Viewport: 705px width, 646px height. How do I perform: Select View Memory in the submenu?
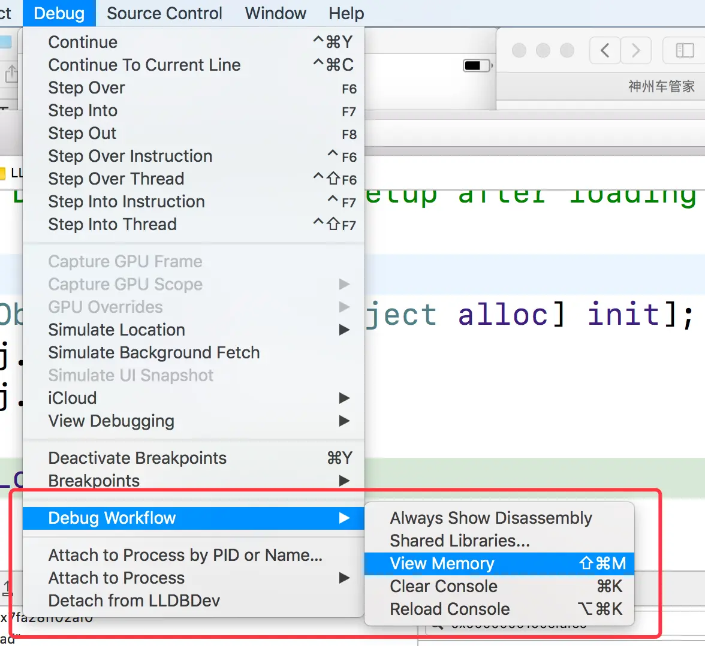(499, 564)
